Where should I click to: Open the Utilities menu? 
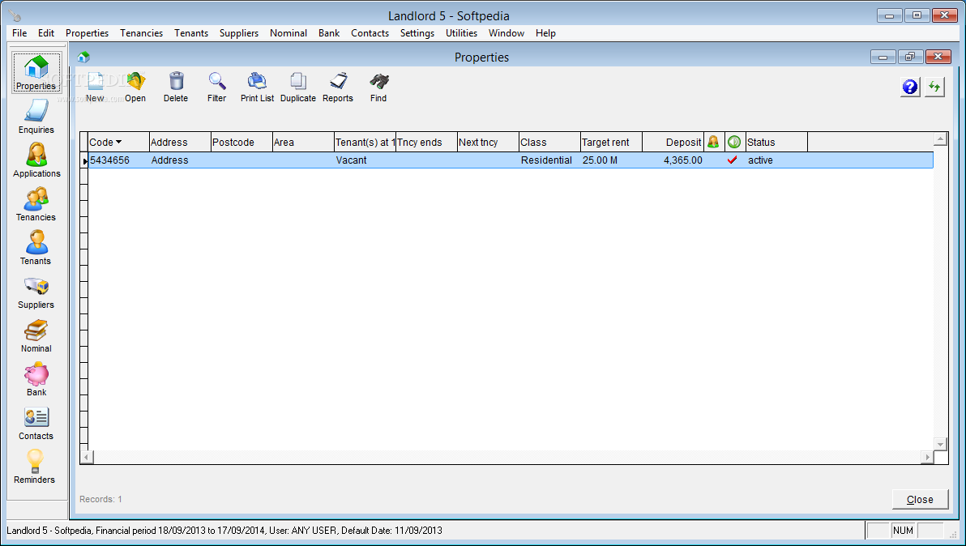pos(461,33)
